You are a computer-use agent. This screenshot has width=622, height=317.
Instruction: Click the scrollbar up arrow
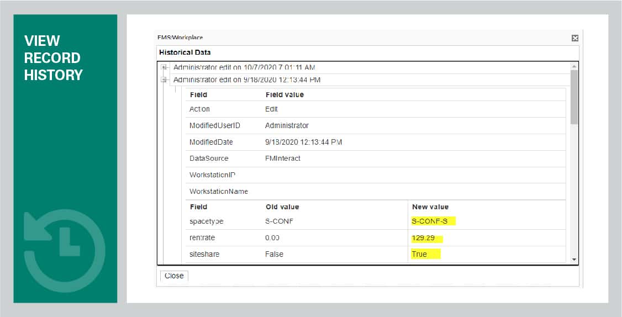(574, 66)
